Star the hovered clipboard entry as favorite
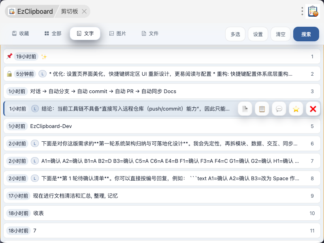324x243 pixels. tap(296, 109)
